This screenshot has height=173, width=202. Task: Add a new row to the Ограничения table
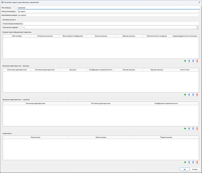(185, 162)
